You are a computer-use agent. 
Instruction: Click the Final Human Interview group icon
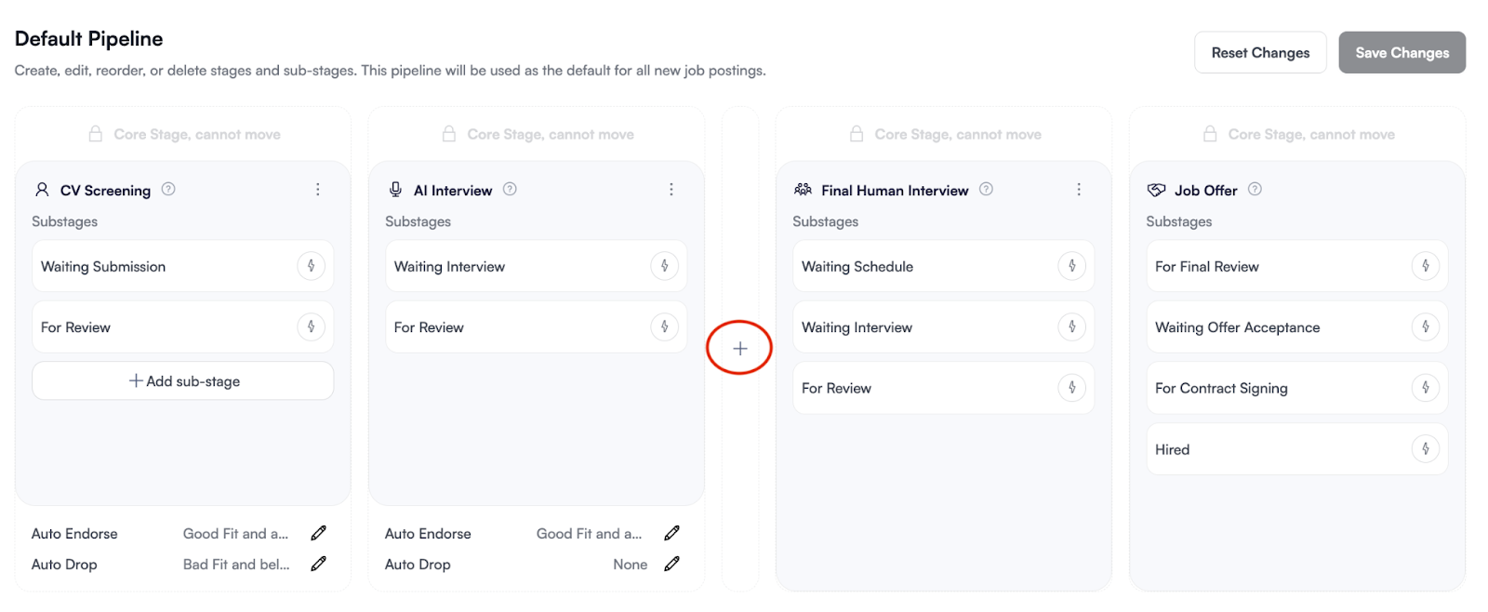[803, 190]
